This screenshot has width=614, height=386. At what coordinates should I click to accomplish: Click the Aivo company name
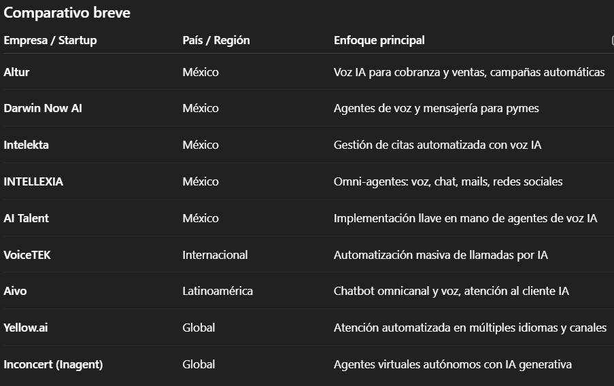(16, 291)
